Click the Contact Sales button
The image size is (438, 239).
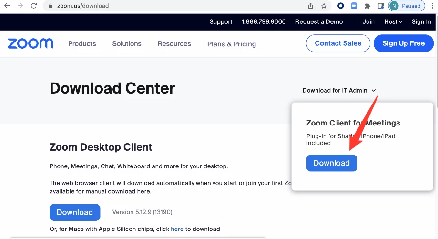[338, 43]
